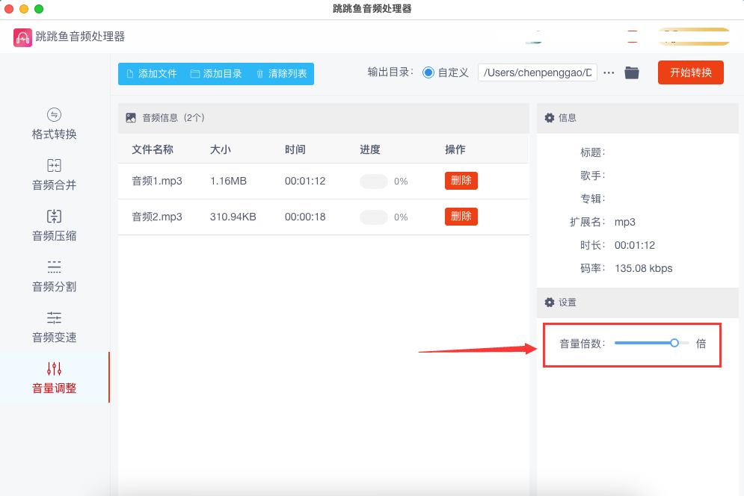Select the 自定义 output directory radio
The width and height of the screenshot is (744, 496).
point(428,72)
